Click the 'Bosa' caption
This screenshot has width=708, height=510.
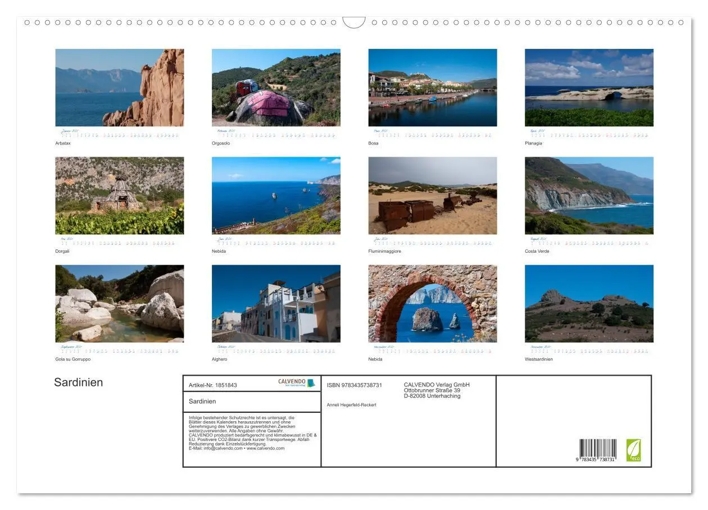[x=374, y=143]
